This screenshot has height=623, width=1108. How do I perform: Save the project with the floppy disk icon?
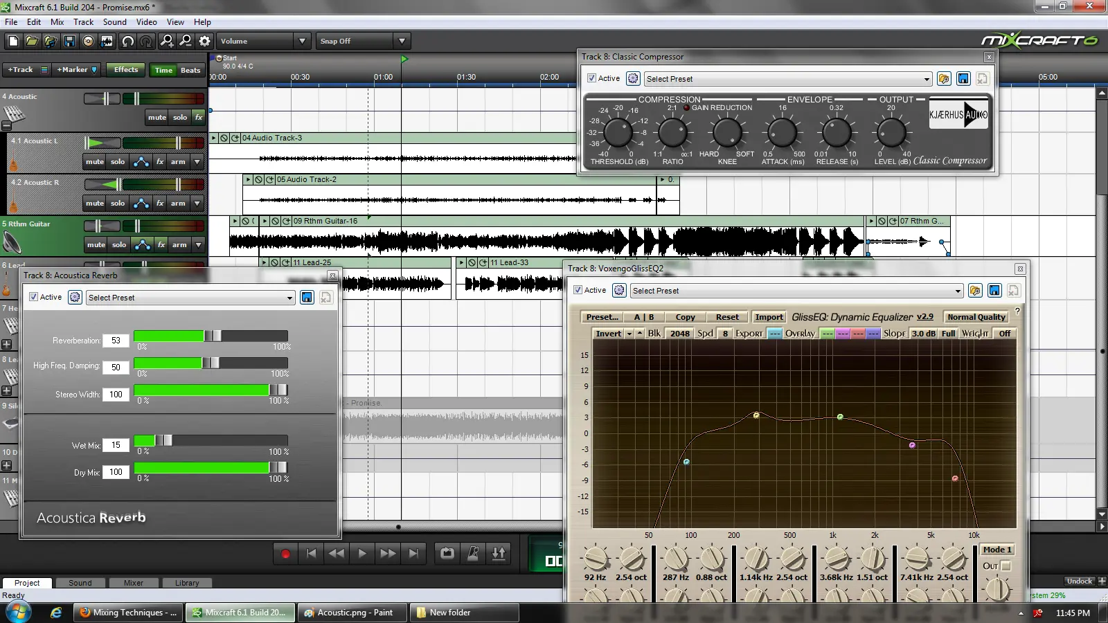[69, 42]
